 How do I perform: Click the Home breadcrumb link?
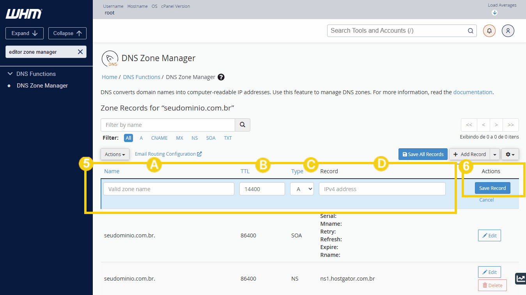(110, 77)
